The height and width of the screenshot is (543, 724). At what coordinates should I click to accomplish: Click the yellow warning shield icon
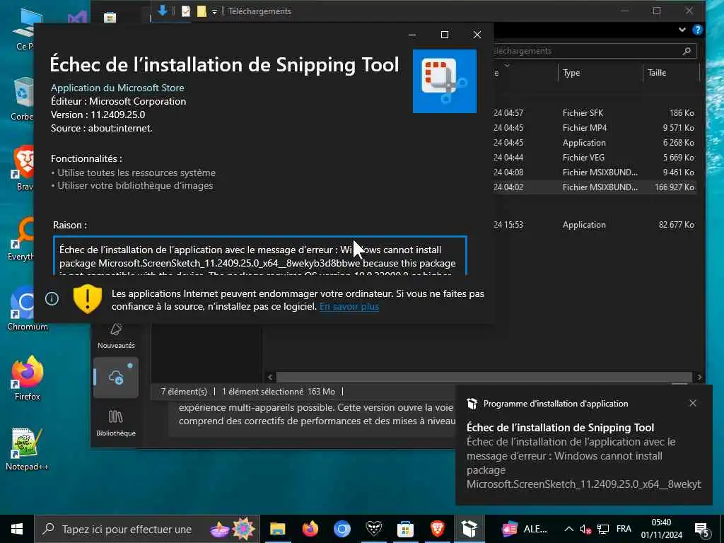click(87, 299)
